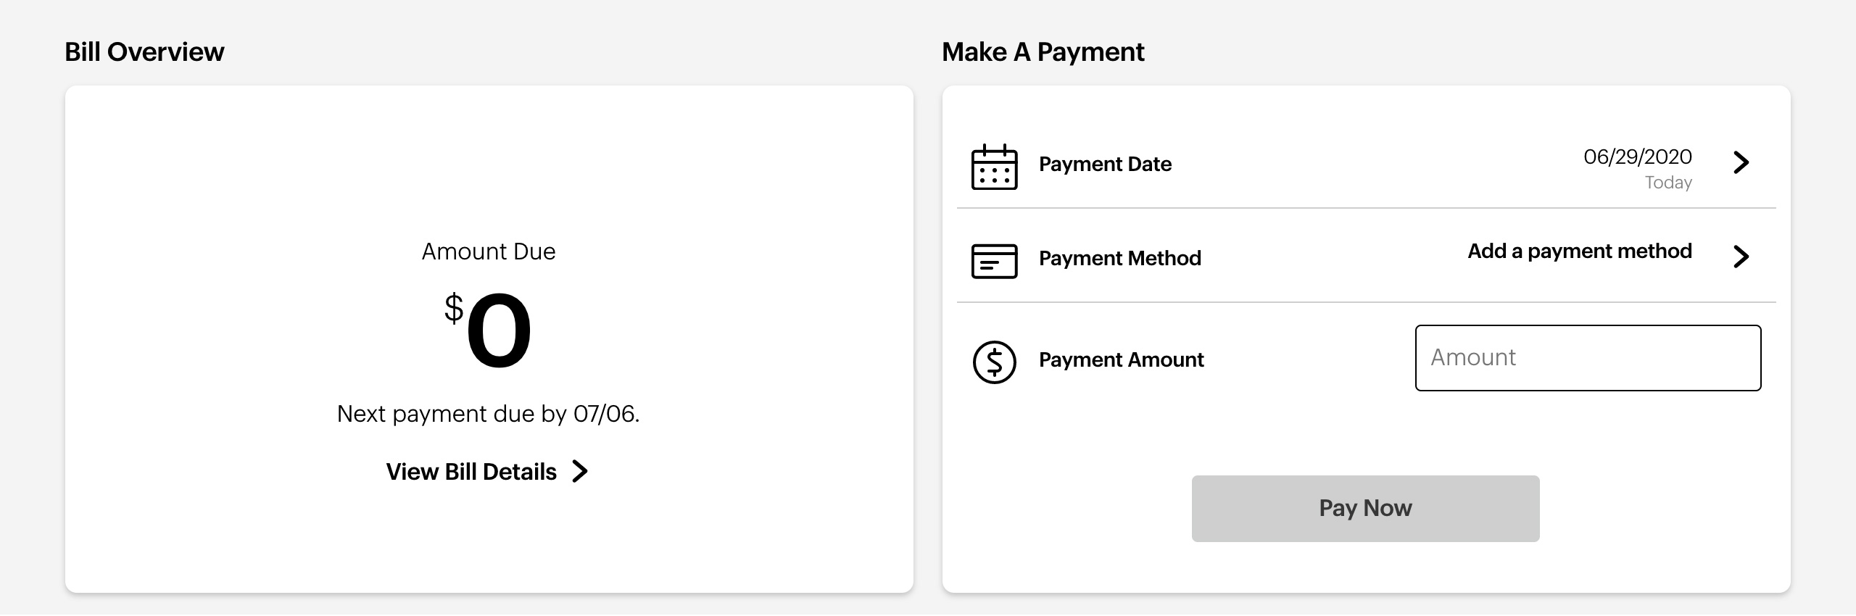This screenshot has width=1856, height=616.
Task: Click the Payment Amount label
Action: [x=1121, y=360]
